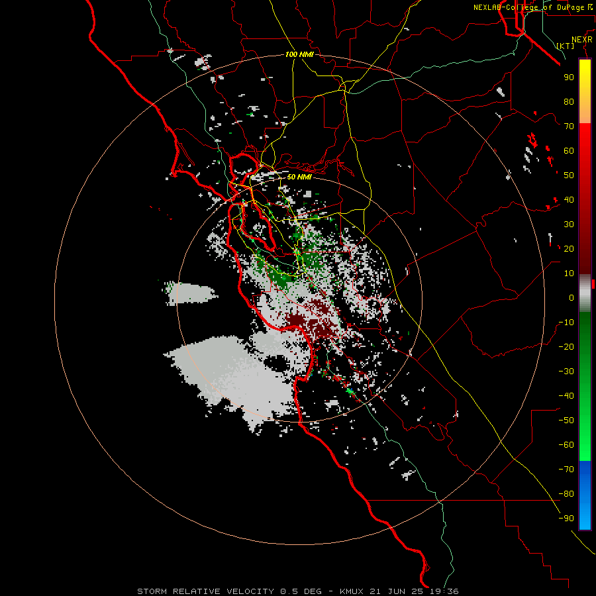596x596 pixels.
Task: Click the 70 value on velocity scale
Action: 569,126
